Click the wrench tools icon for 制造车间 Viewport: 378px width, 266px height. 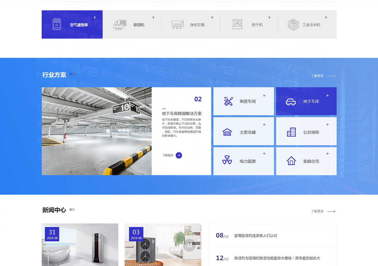(228, 101)
